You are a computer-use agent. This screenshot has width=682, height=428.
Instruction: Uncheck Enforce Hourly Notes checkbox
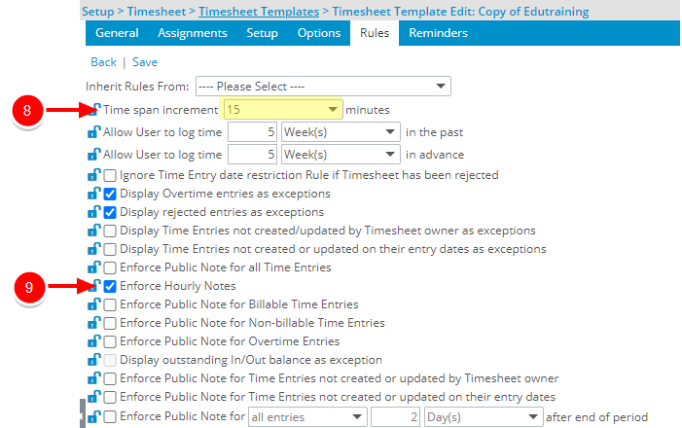(x=110, y=286)
